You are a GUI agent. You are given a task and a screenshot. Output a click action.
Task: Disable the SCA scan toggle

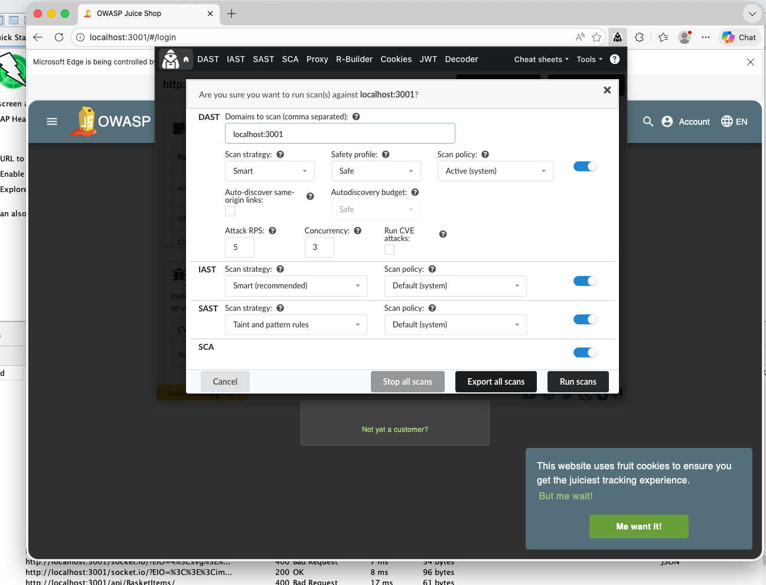[585, 352]
